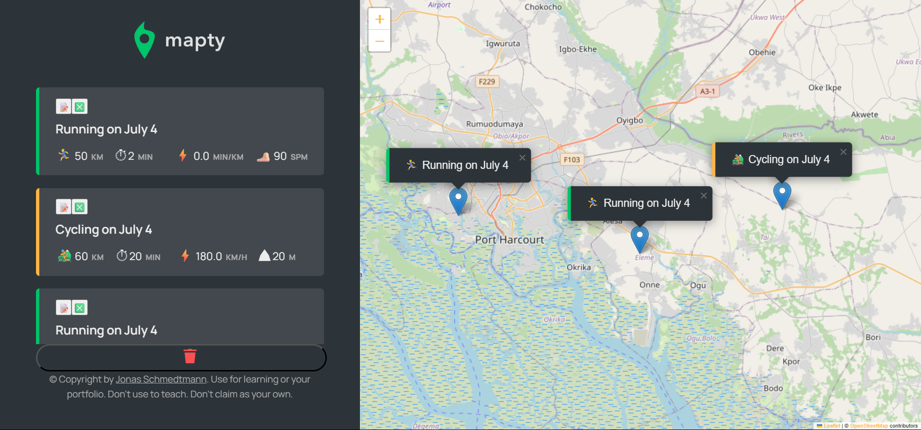921x430 pixels.
Task: Edit the last Running on July 4 card
Action: [63, 308]
